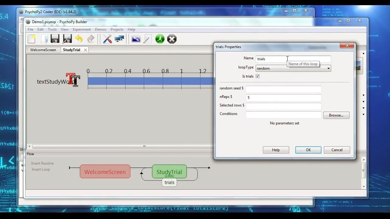Open the Projects menu
This screenshot has height=219, width=390.
pyautogui.click(x=117, y=30)
